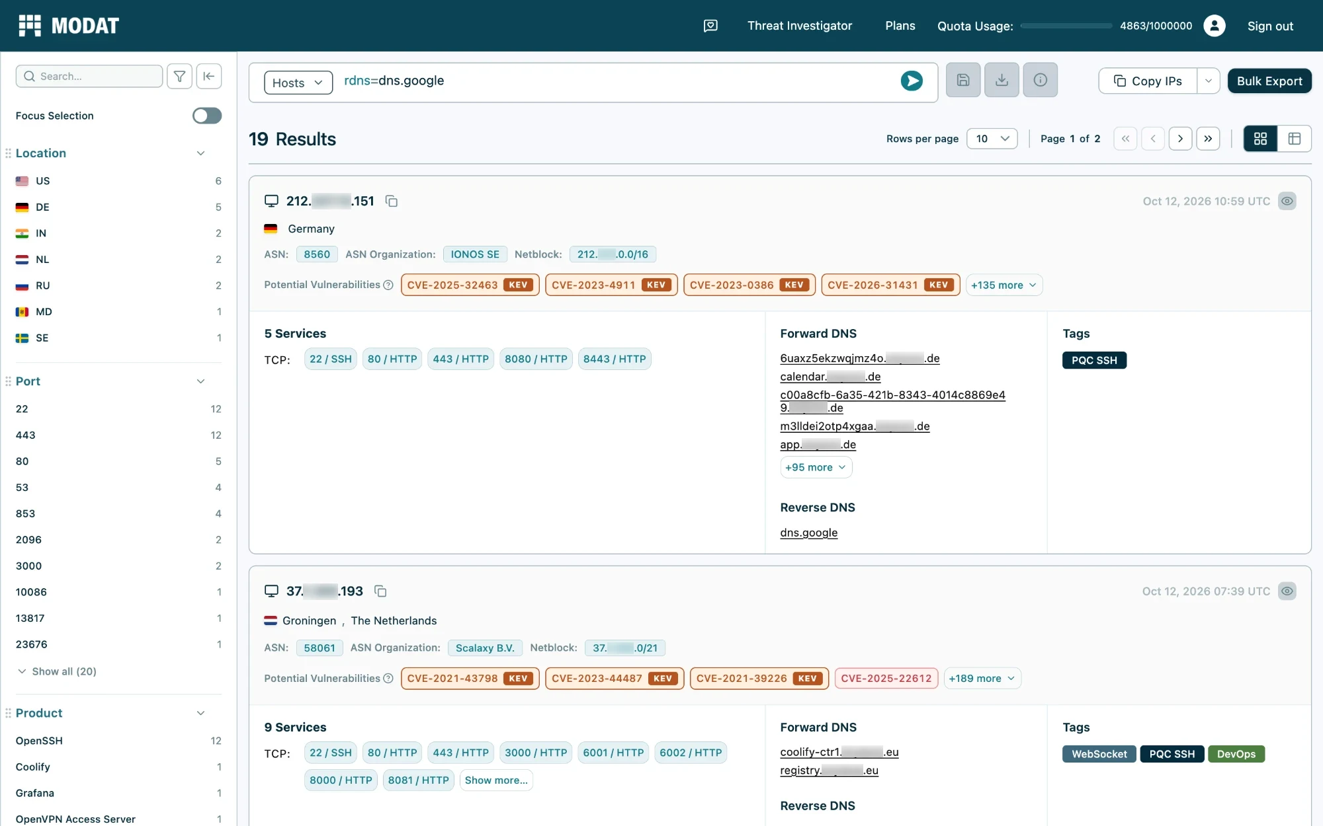The height and width of the screenshot is (826, 1323).
Task: Open the Copy IPs dropdown arrow
Action: [1208, 81]
